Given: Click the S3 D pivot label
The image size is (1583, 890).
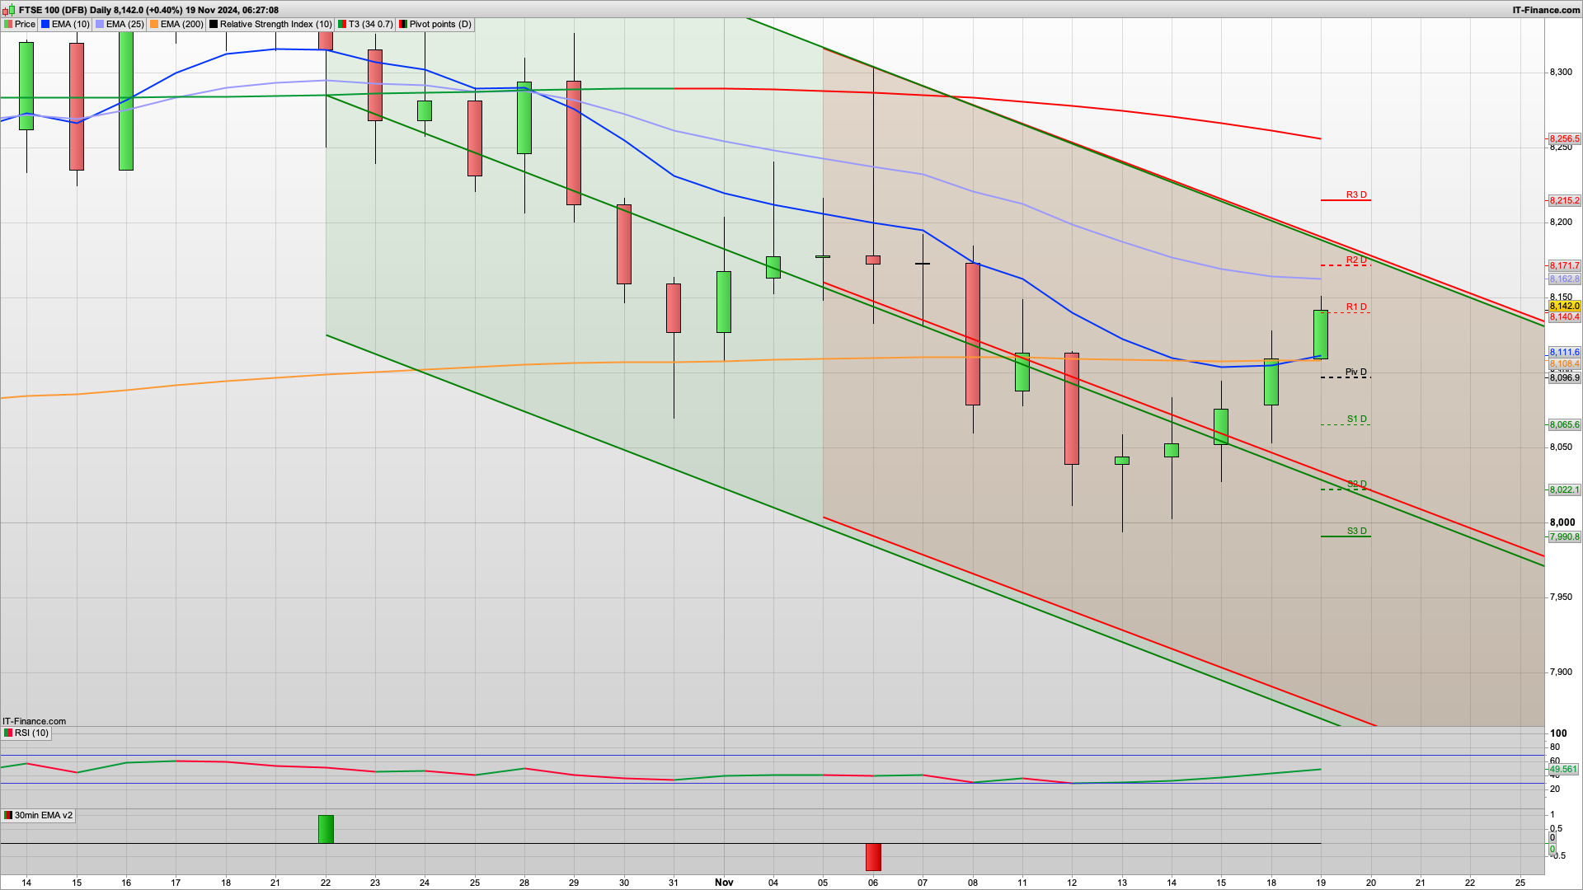Looking at the screenshot, I should (1357, 532).
